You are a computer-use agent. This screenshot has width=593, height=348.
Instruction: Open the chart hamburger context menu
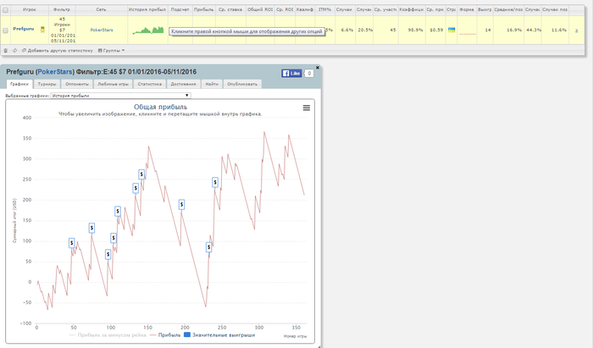coord(307,108)
